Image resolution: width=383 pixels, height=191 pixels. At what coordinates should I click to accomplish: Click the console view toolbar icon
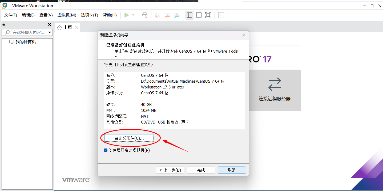pos(221,15)
